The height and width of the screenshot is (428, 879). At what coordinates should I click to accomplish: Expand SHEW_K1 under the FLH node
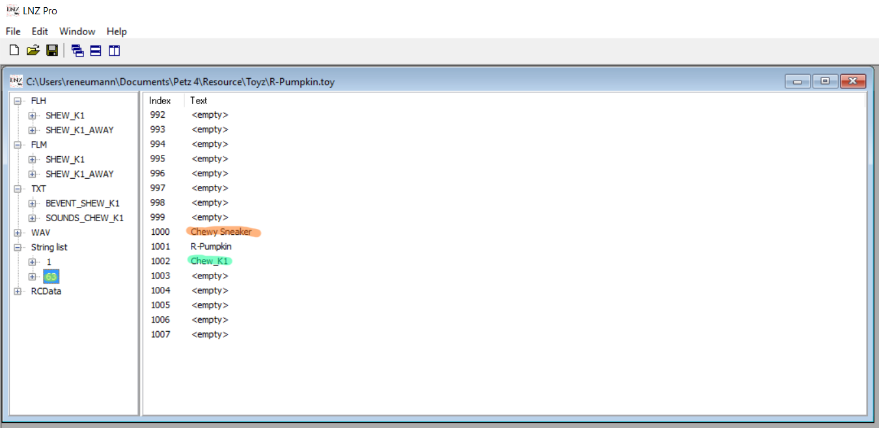pyautogui.click(x=32, y=115)
